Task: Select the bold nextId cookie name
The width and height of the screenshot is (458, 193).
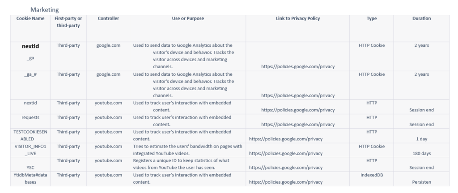Action: click(x=30, y=46)
